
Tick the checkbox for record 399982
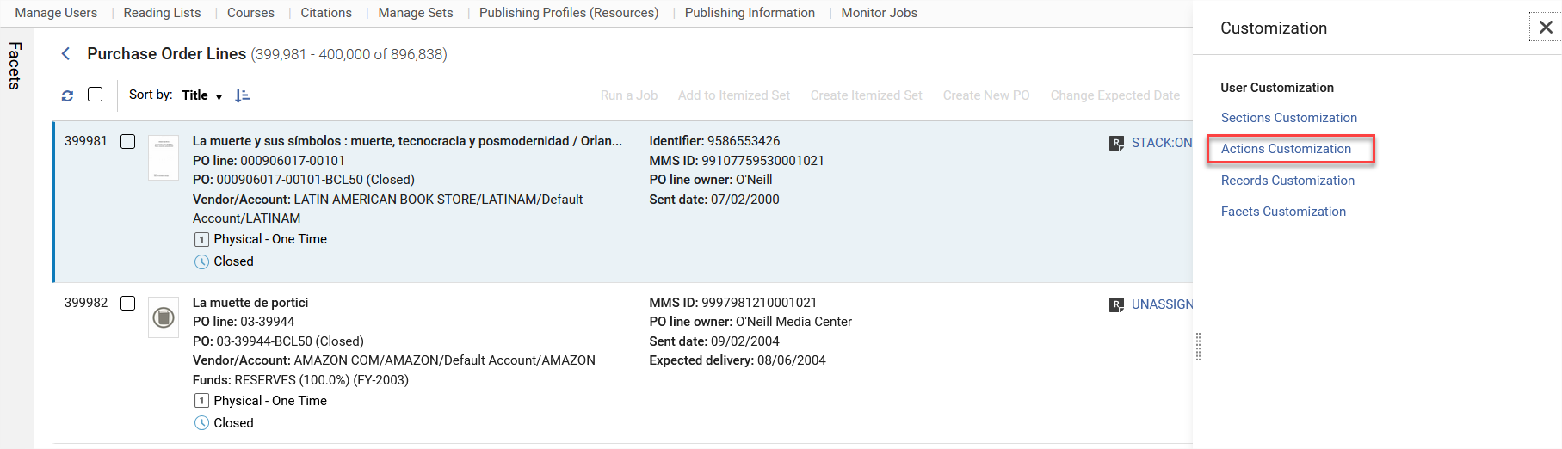coord(128,303)
